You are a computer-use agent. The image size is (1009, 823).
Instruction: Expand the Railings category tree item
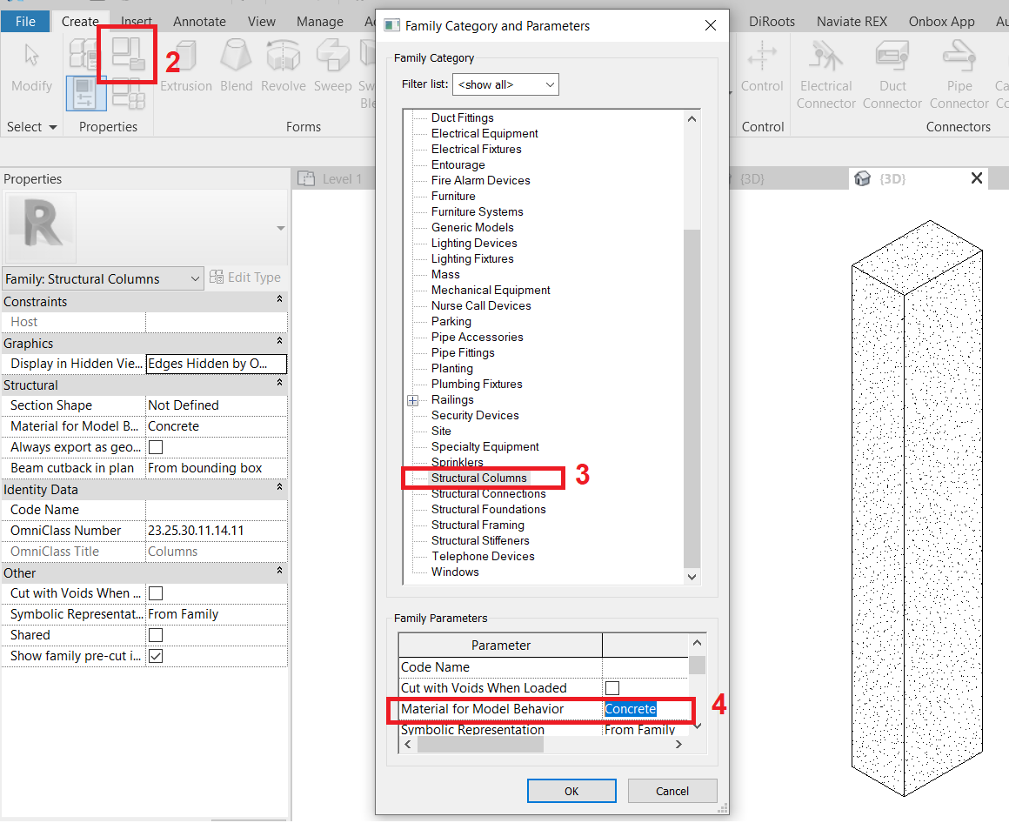click(411, 399)
